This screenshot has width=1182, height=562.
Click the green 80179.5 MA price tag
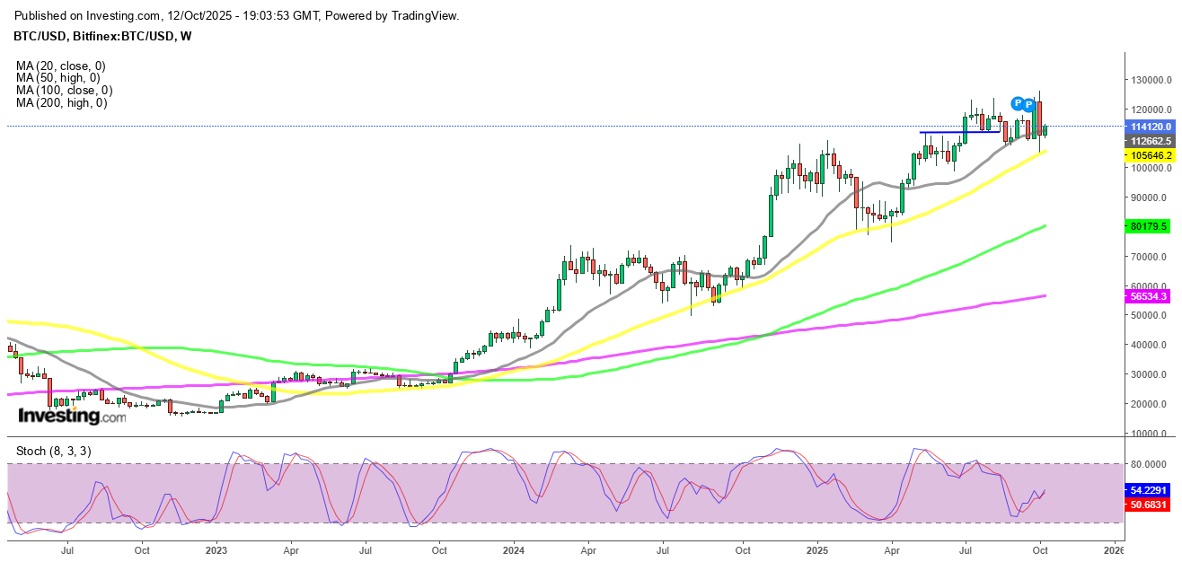pos(1148,227)
